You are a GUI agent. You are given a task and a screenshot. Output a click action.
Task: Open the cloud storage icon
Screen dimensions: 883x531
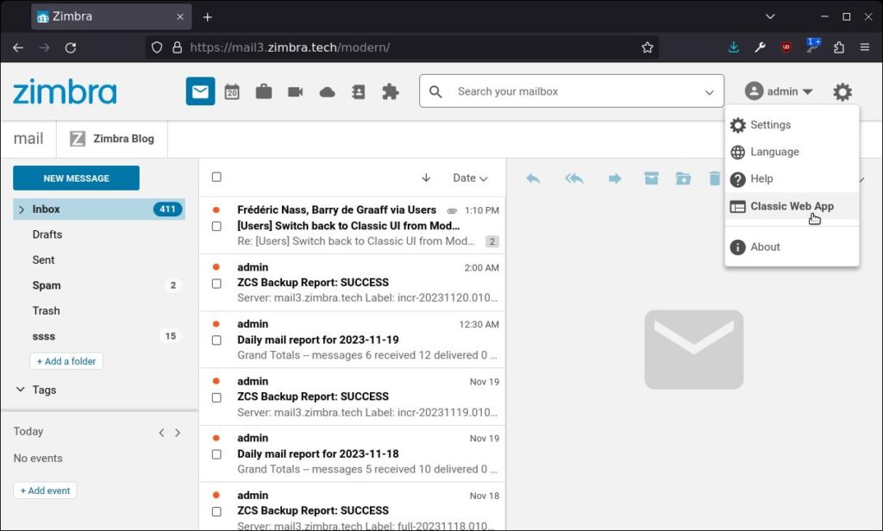point(327,91)
